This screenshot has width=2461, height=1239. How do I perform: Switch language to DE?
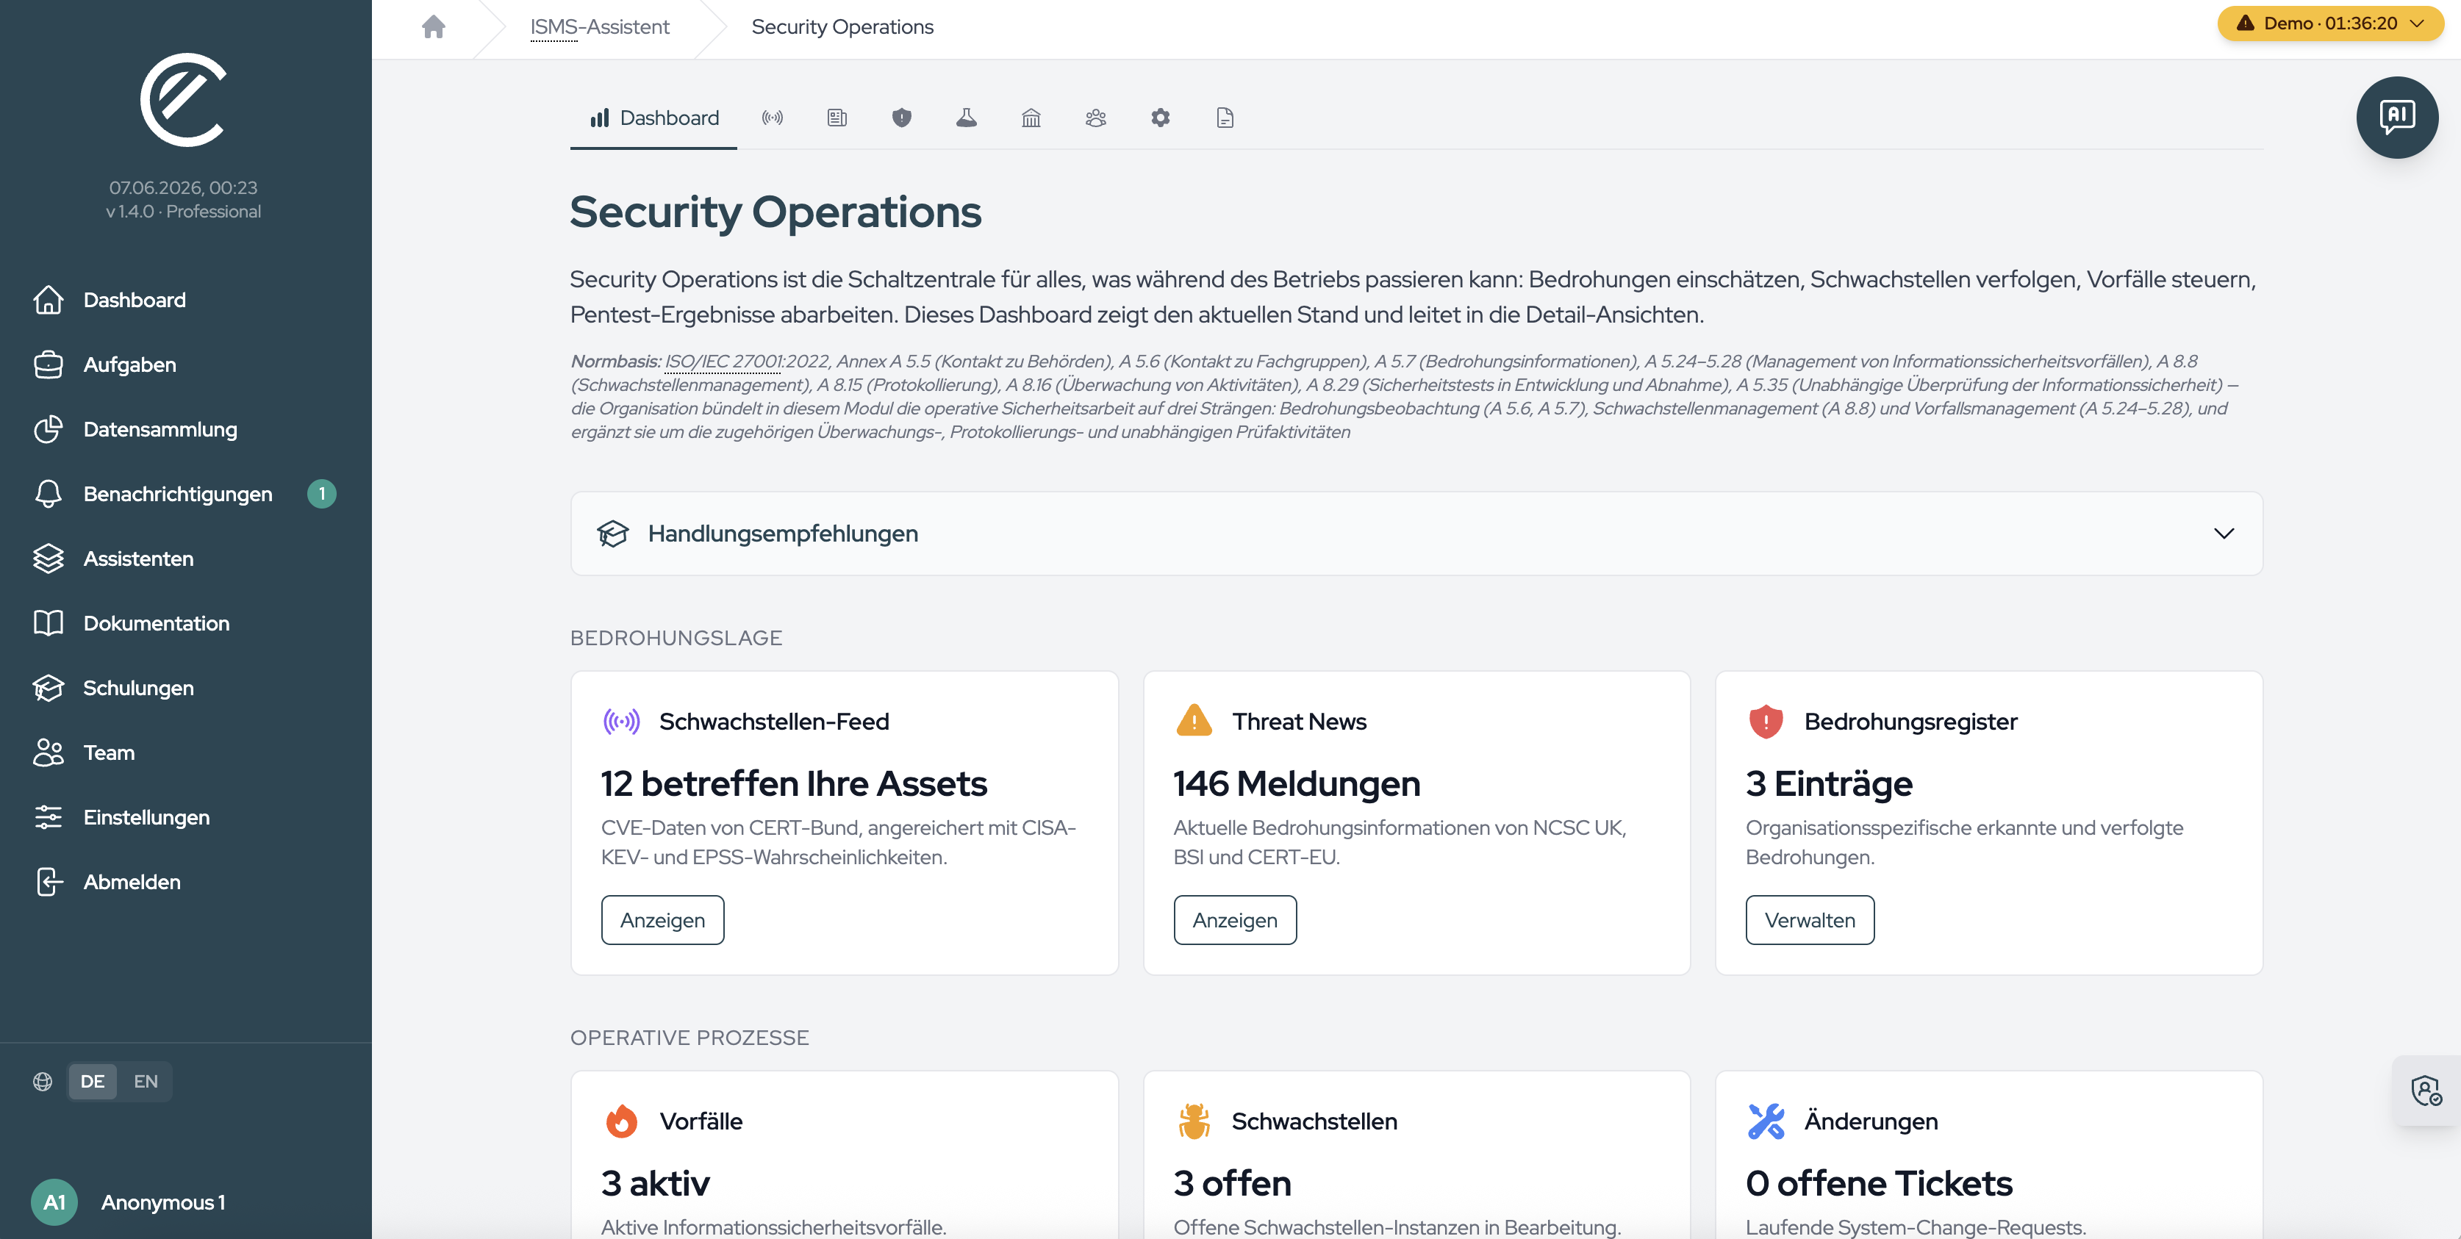(93, 1082)
